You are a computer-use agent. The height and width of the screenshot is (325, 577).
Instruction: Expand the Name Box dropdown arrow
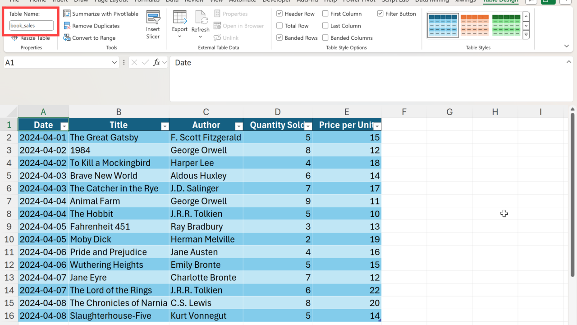pos(114,63)
